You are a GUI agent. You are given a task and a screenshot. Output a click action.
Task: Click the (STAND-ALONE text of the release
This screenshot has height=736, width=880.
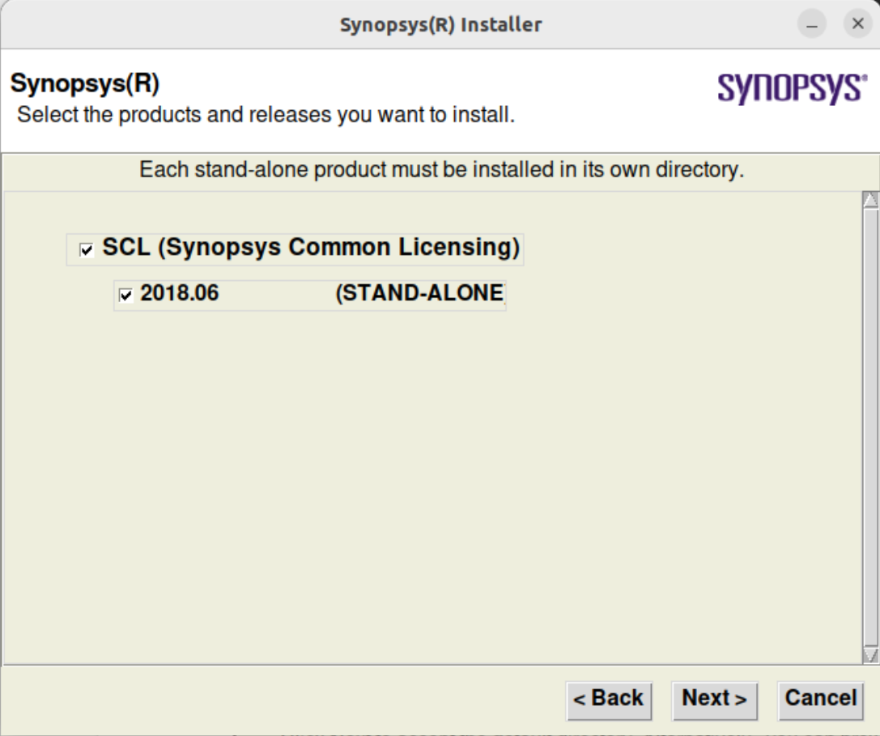coord(419,293)
